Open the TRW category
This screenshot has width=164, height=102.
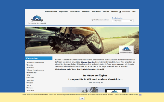point(29,75)
